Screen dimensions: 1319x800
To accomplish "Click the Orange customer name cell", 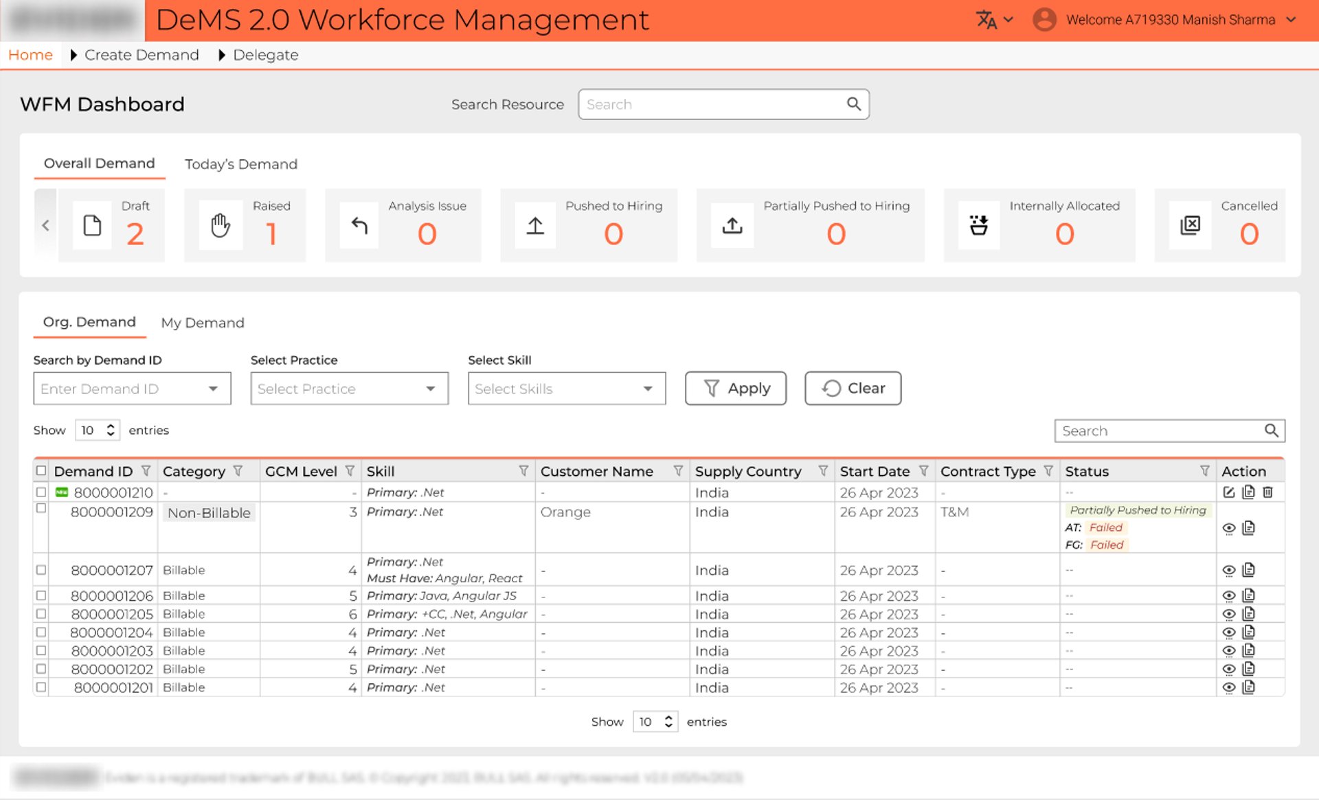I will click(x=565, y=512).
